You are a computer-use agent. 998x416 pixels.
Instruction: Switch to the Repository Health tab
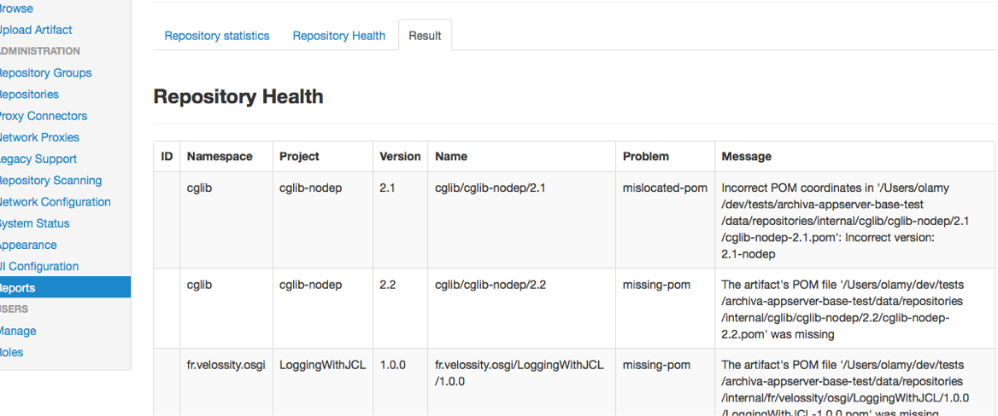tap(338, 36)
